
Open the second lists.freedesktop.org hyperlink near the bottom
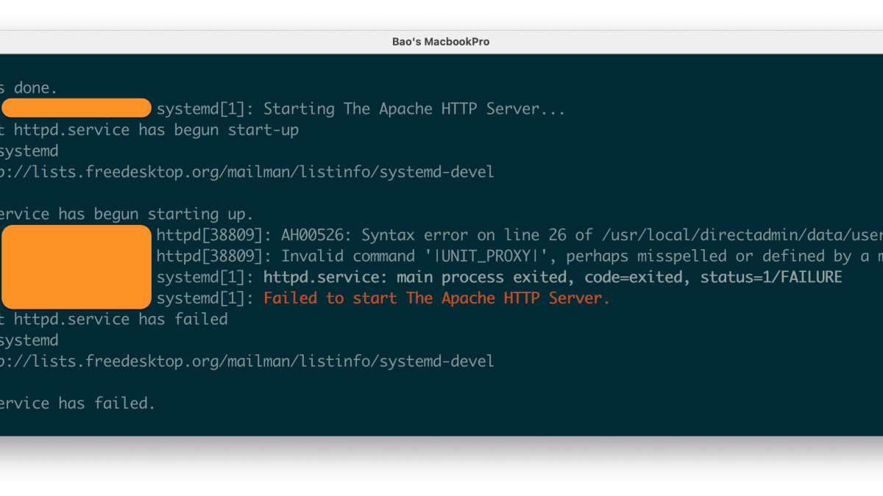tap(247, 361)
